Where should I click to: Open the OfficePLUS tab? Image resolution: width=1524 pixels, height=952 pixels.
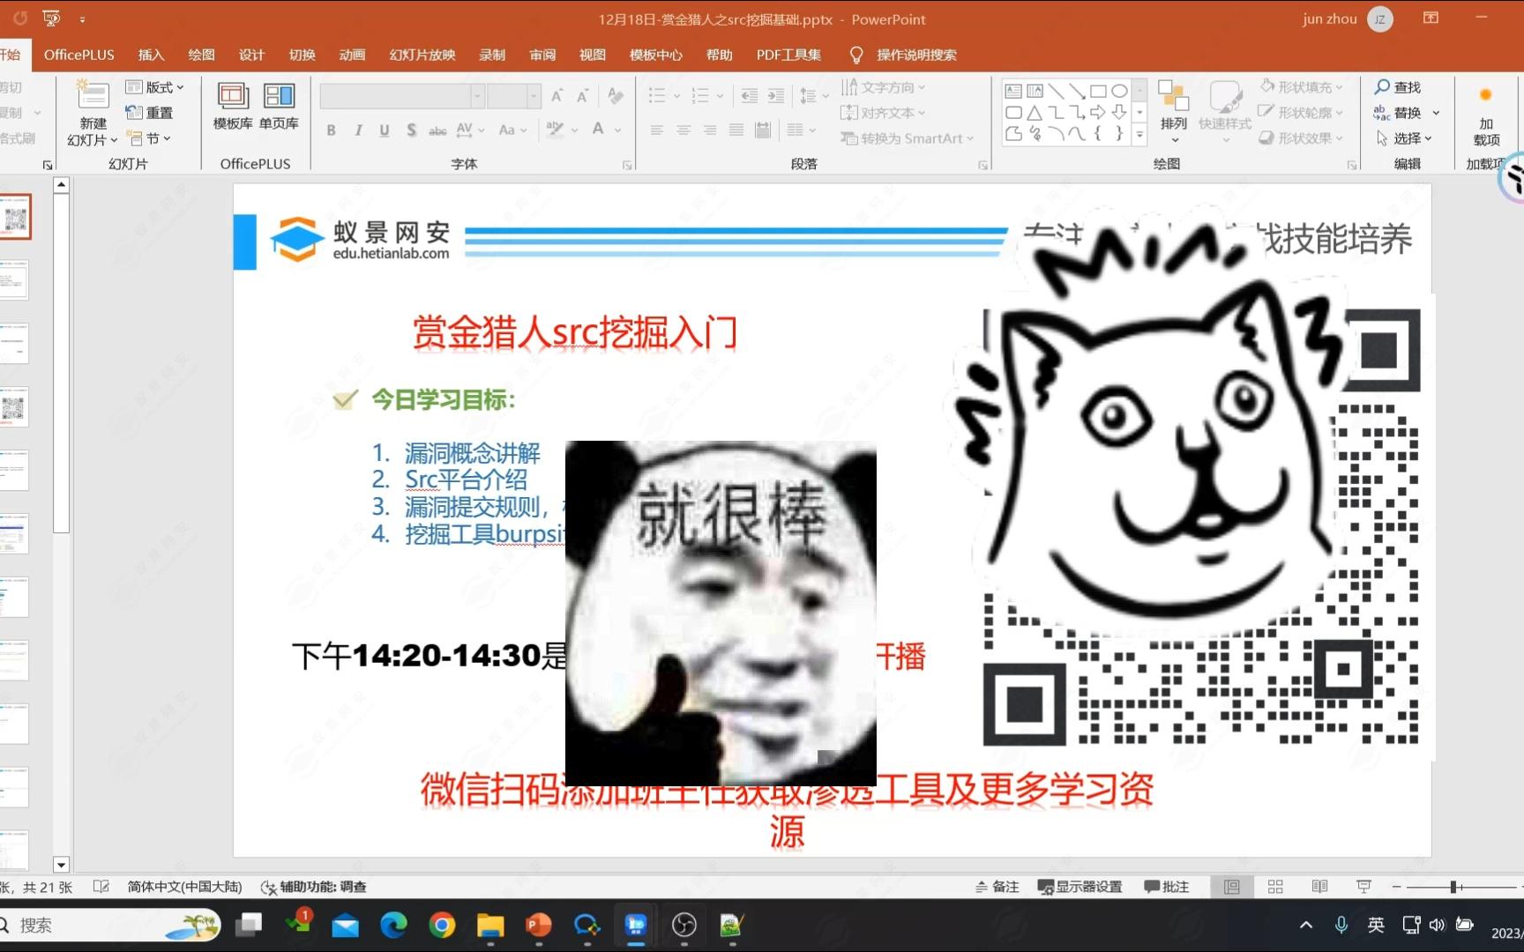click(79, 55)
